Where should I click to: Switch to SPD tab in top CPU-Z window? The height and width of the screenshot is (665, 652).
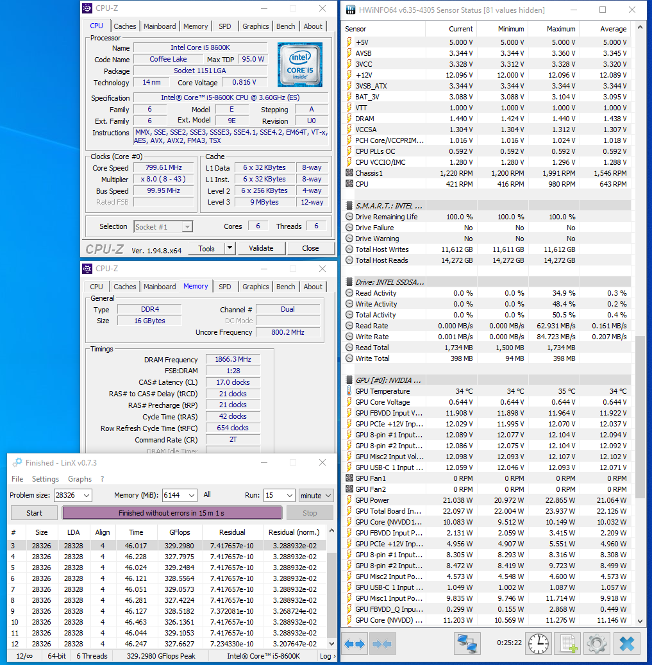pyautogui.click(x=224, y=26)
